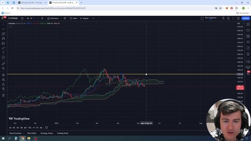The height and width of the screenshot is (141, 251).
Task: Undo the last chart action
Action: 93,18
